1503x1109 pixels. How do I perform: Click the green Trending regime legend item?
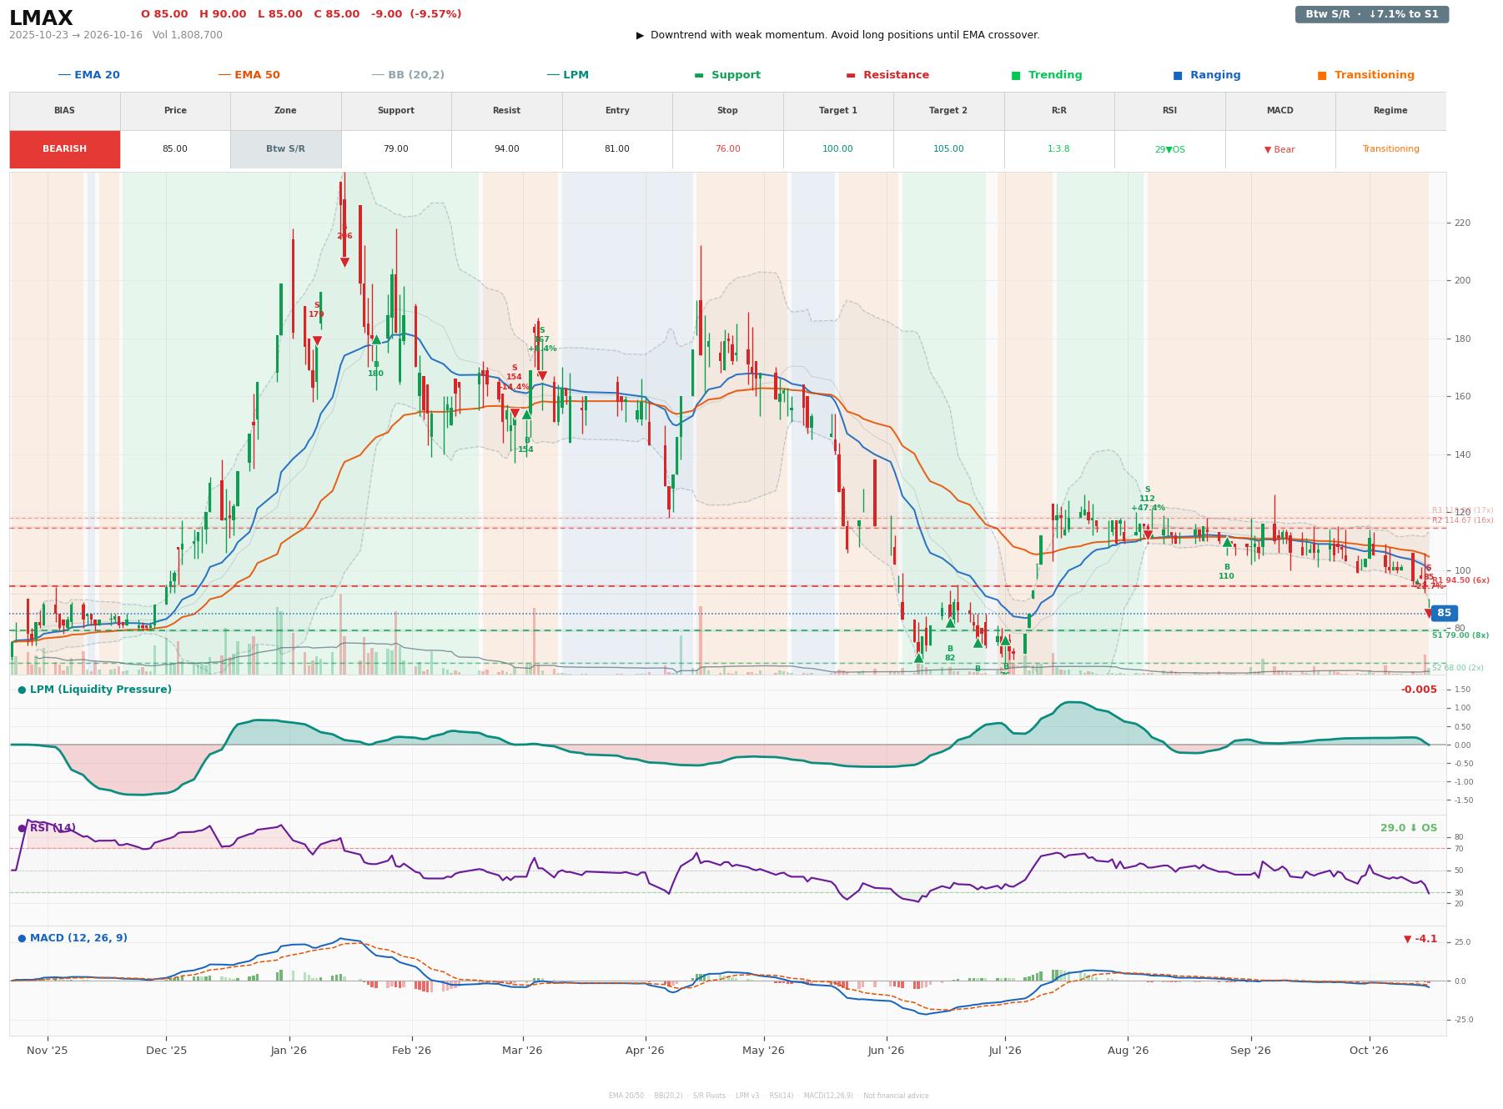pyautogui.click(x=1046, y=75)
